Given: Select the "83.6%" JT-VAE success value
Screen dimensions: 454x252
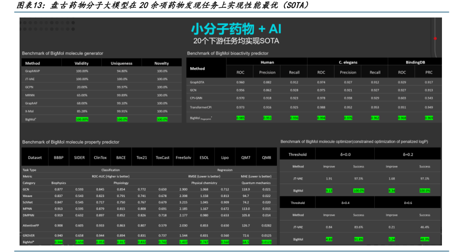Looking at the screenshot, I should click(x=359, y=227).
